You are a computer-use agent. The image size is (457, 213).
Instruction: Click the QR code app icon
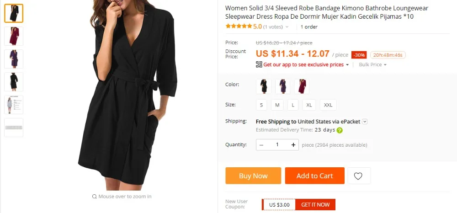(259, 65)
